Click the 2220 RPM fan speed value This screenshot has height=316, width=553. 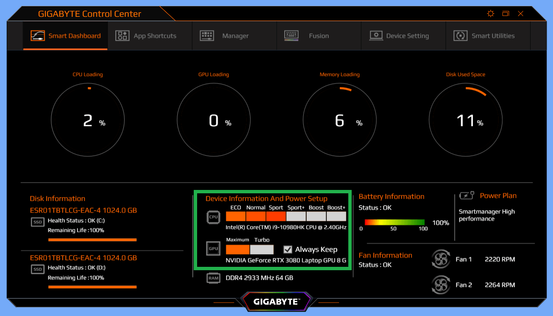point(500,259)
